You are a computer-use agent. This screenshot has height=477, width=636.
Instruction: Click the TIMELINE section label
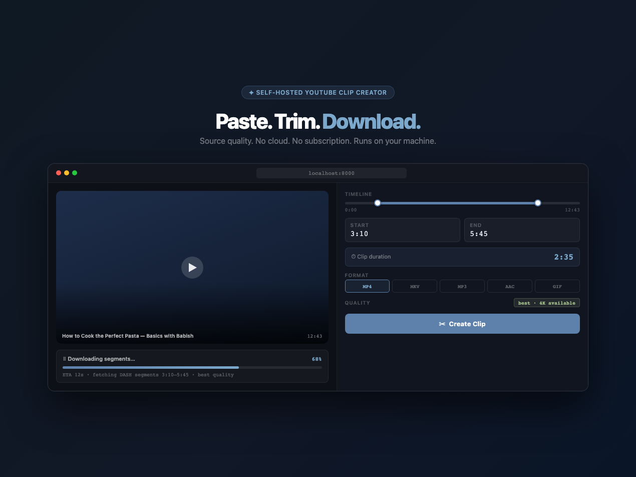[x=359, y=194]
